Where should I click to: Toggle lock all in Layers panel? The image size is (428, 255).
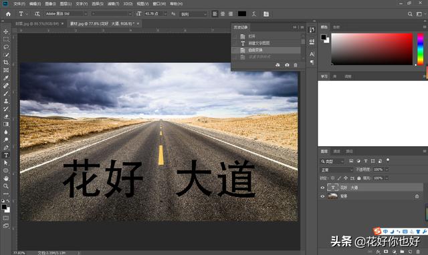coord(359,178)
